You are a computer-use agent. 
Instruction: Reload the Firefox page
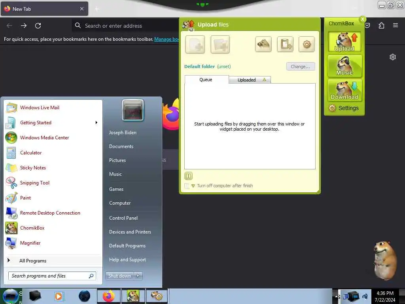click(38, 26)
